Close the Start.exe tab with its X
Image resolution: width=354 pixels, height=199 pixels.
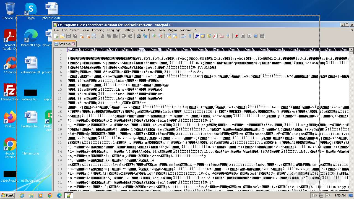(73, 44)
